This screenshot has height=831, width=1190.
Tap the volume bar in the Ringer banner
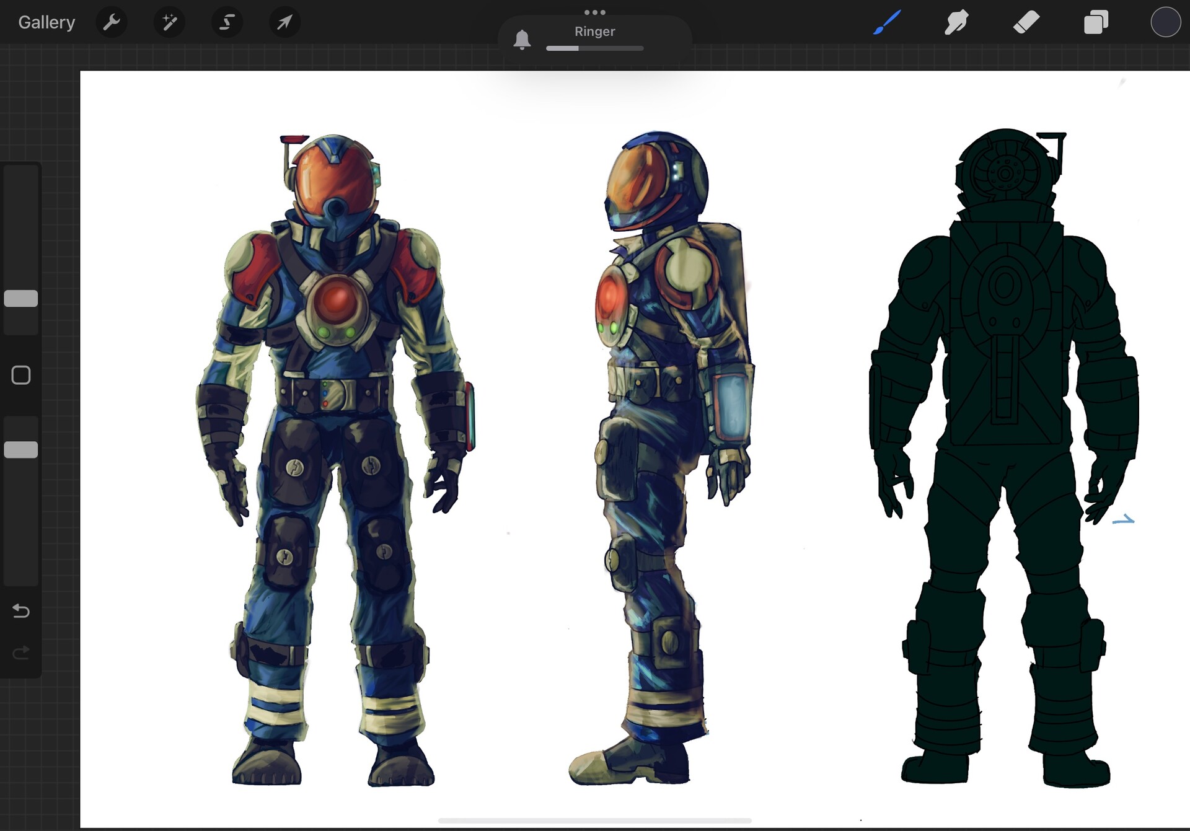point(594,48)
